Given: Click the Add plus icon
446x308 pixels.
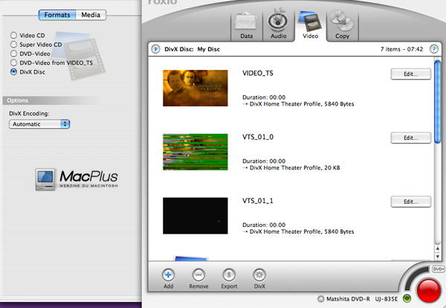Looking at the screenshot, I should coord(169,275).
